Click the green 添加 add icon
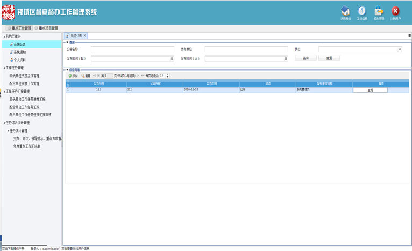412x251 pixels. [x=70, y=76]
